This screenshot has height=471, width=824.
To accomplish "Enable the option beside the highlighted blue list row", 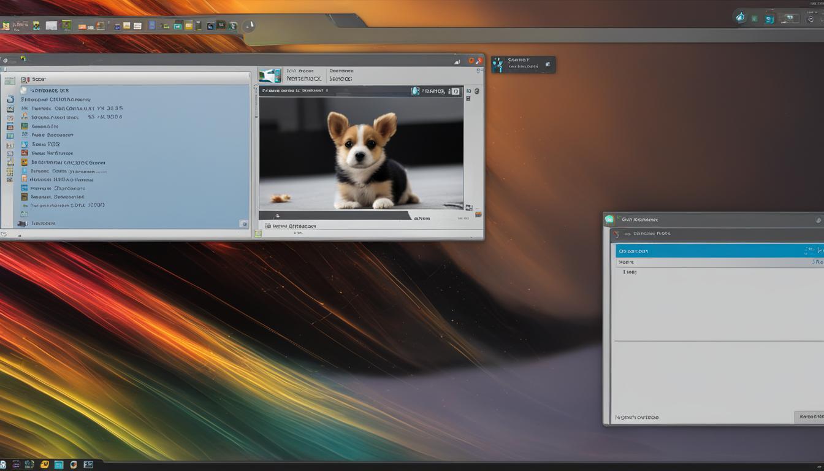I will (814, 250).
